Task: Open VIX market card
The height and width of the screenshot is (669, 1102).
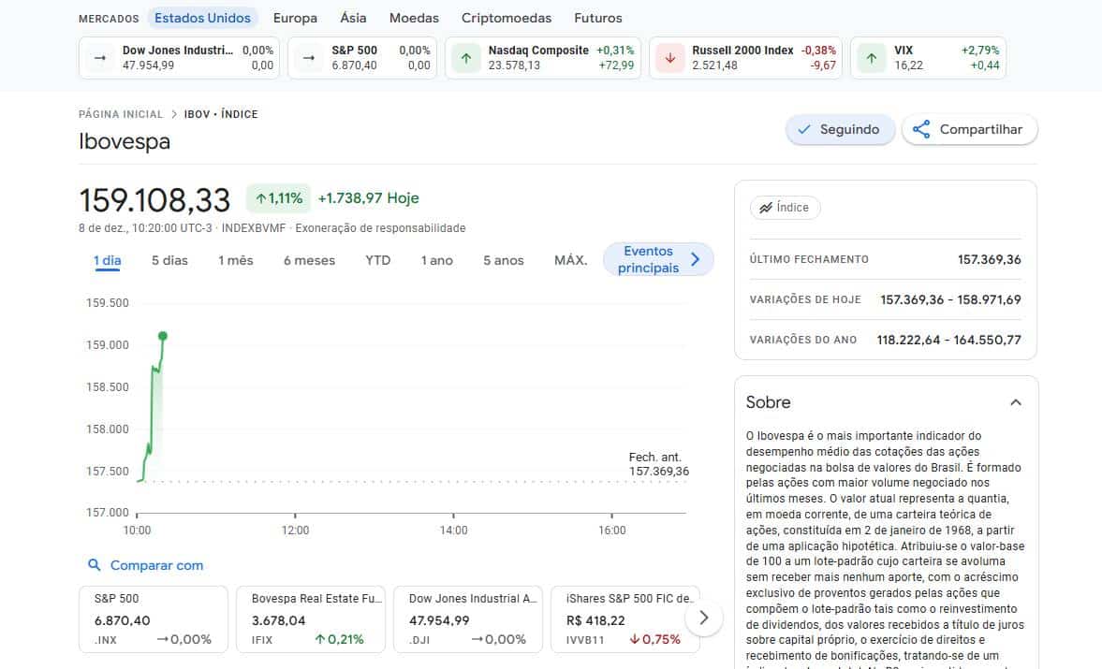Action: click(929, 58)
